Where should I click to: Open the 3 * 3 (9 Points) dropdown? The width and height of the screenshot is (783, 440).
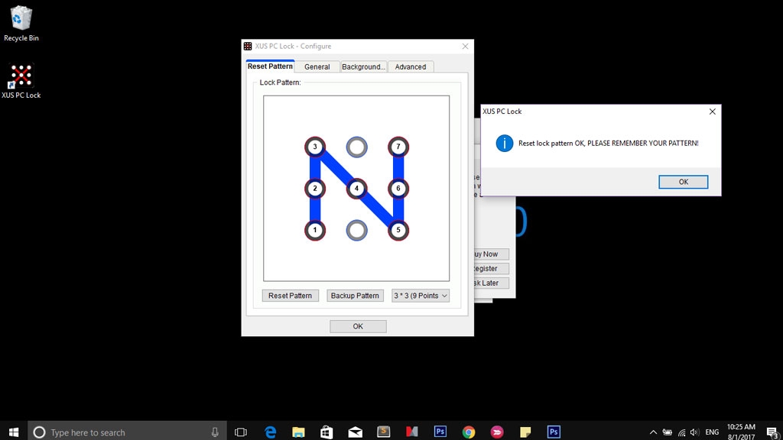[421, 296]
